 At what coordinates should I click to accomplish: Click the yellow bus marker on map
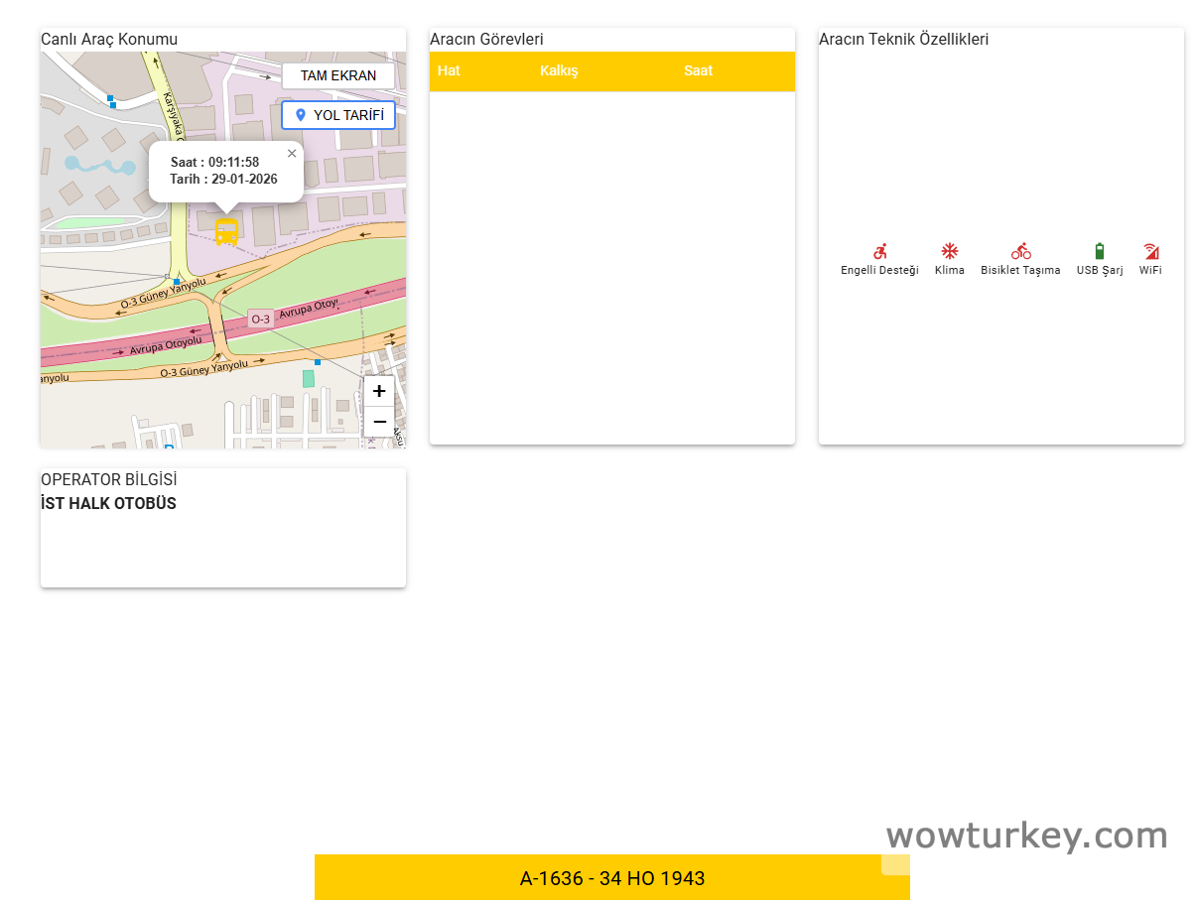click(226, 232)
